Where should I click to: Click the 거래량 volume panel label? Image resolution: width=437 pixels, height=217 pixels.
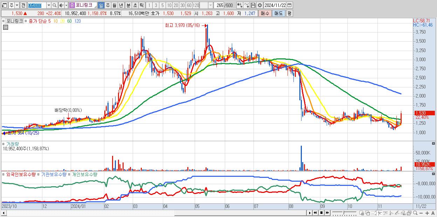12,144
